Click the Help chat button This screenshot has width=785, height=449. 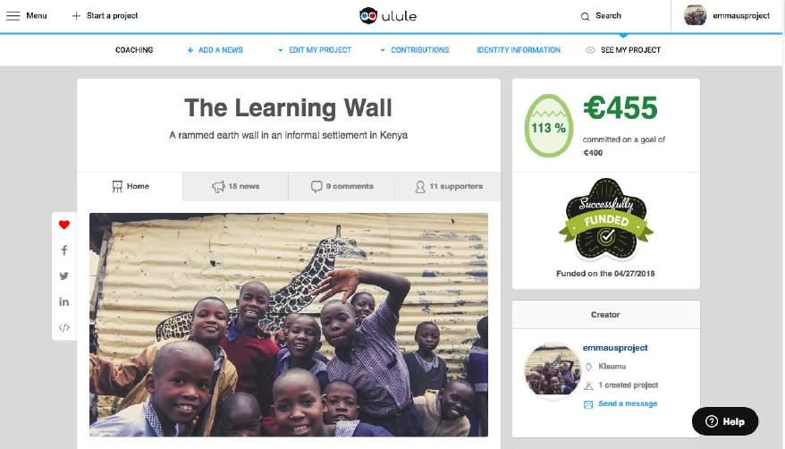point(725,421)
